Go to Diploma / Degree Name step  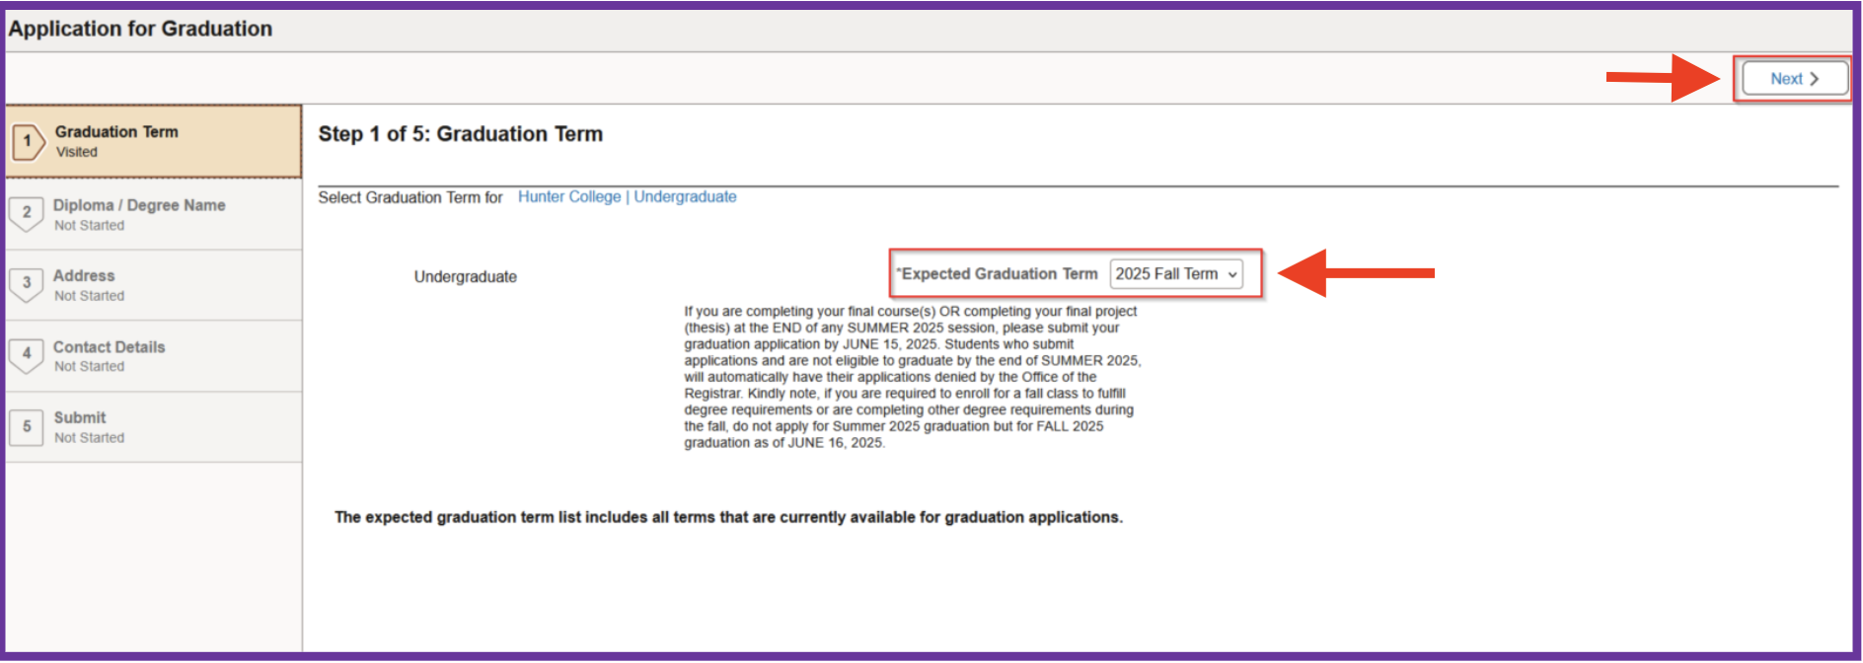pyautogui.click(x=139, y=205)
